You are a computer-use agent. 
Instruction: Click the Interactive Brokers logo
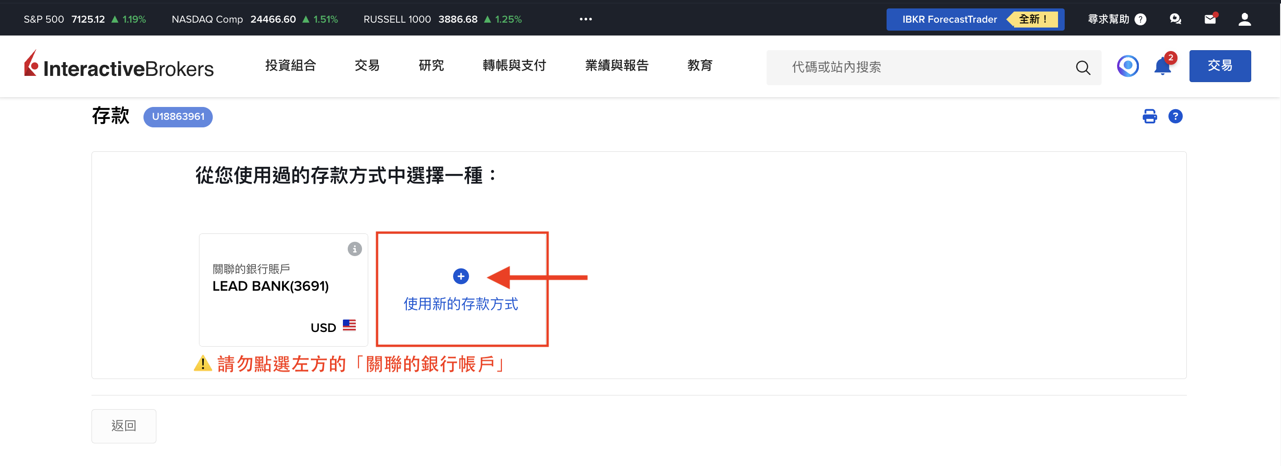click(x=119, y=66)
